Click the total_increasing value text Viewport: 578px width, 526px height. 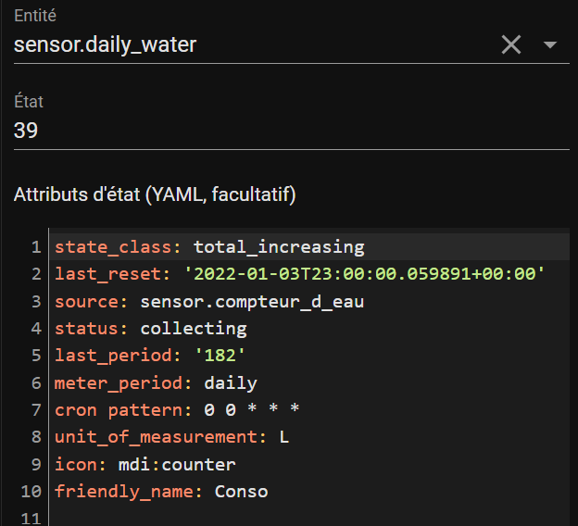click(279, 246)
